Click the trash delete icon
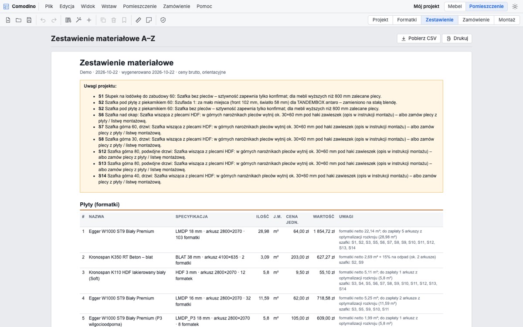This screenshot has height=327, width=523. point(114,20)
